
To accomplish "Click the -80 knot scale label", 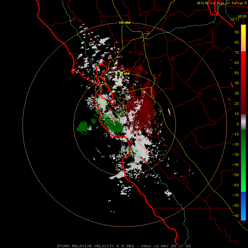I will [x=236, y=206].
